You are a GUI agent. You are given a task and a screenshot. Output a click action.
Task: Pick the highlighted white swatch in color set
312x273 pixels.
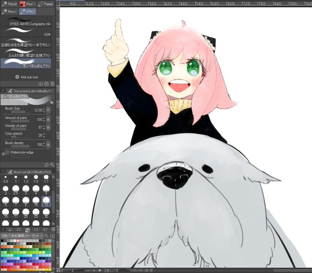(18, 241)
